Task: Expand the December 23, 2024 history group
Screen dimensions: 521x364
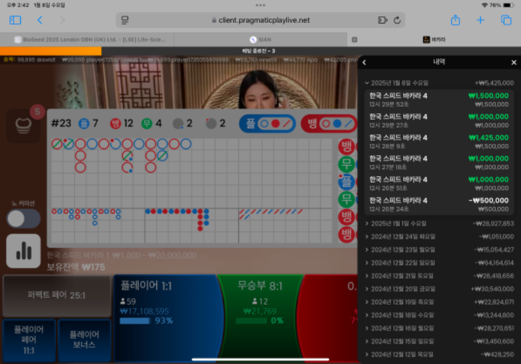Action: tap(439, 250)
